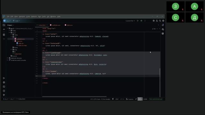Open the Structure tool window icon
This screenshot has height=115, width=205.
[4, 35]
